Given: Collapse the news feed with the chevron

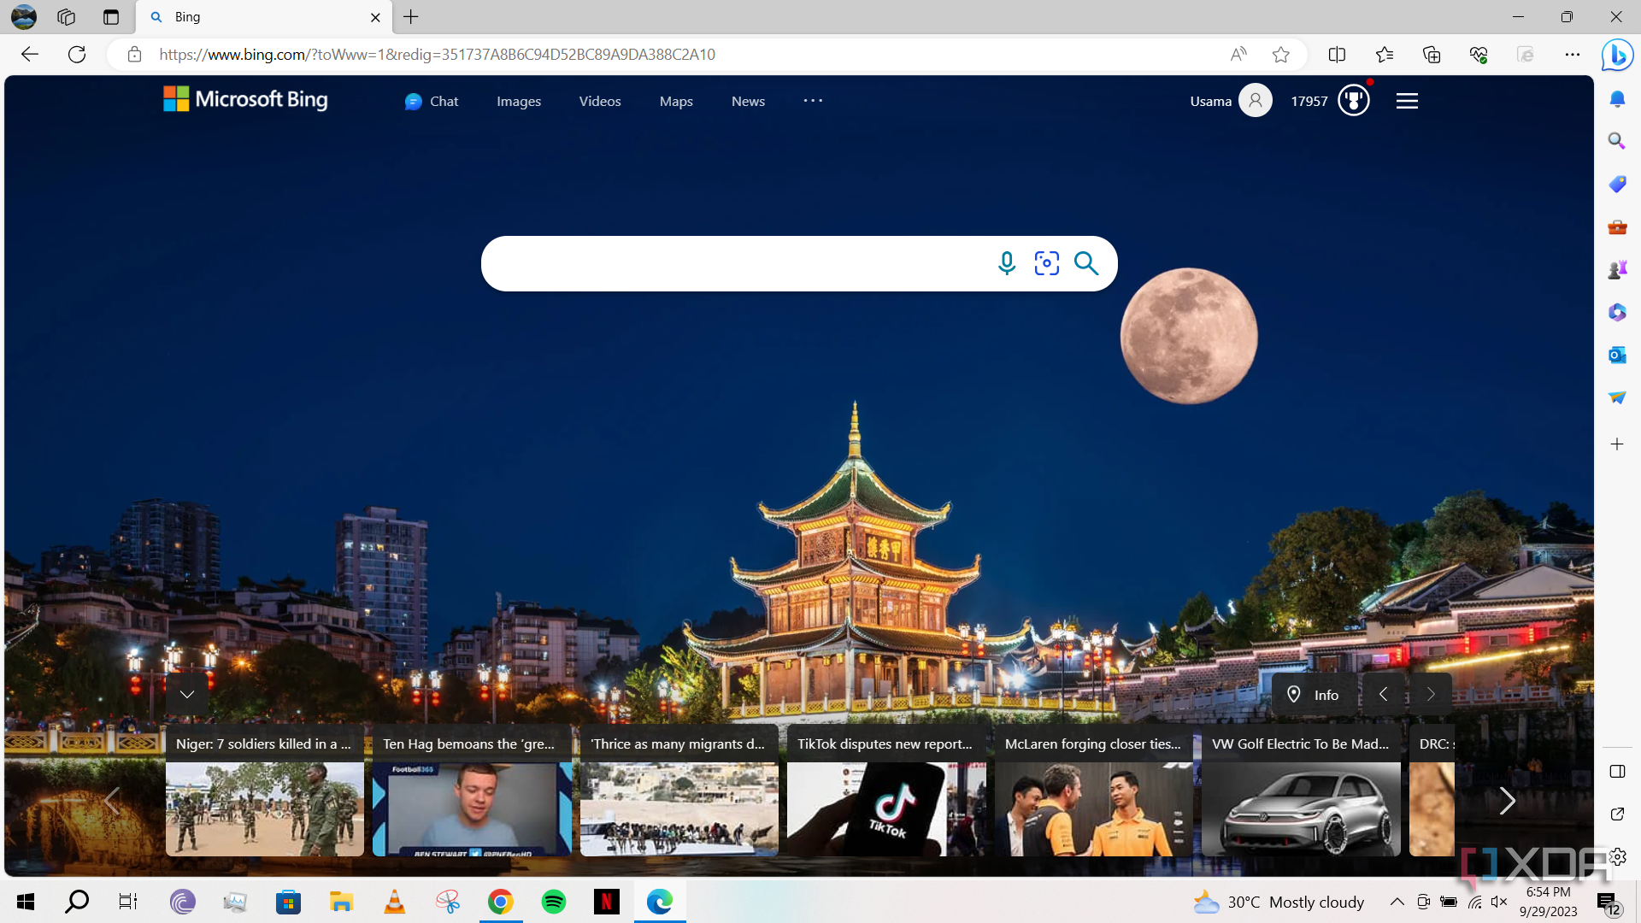Looking at the screenshot, I should click(186, 693).
